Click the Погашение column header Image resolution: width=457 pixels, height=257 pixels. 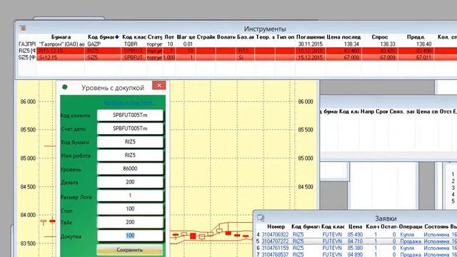311,37
